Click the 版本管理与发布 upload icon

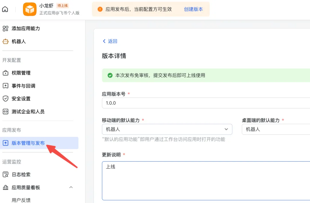5,143
